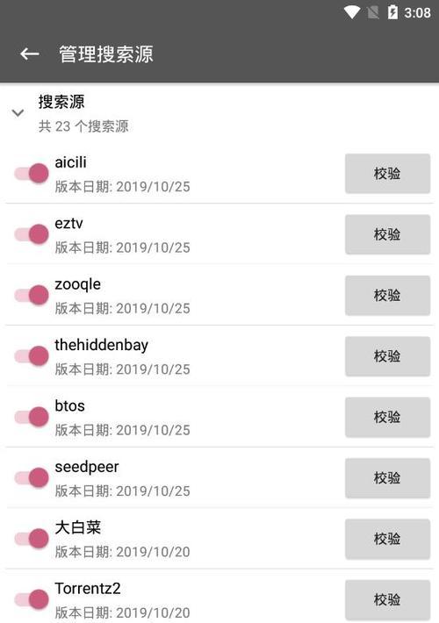Turn off the zooqle source switch

click(32, 295)
